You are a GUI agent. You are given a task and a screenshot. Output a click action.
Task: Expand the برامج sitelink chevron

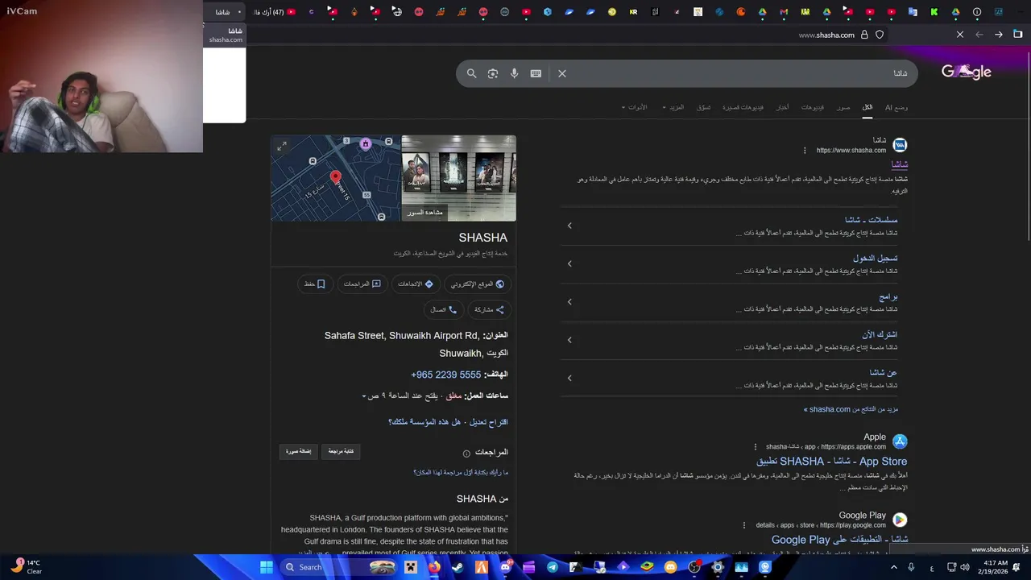pos(569,302)
